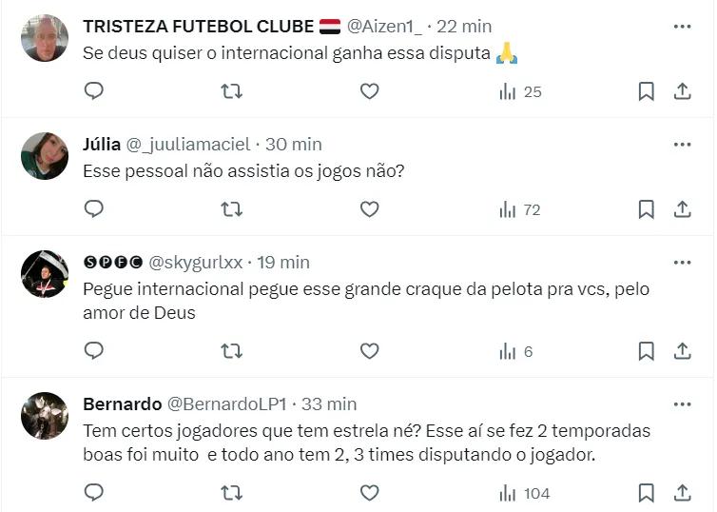Open the TRISTEZA FUTEBOL CLUBE profile picture
Image resolution: width=717 pixels, height=512 pixels.
click(x=45, y=38)
